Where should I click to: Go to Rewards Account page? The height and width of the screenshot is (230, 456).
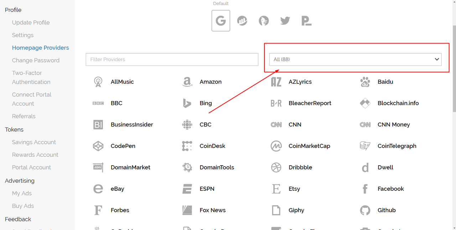(x=35, y=155)
